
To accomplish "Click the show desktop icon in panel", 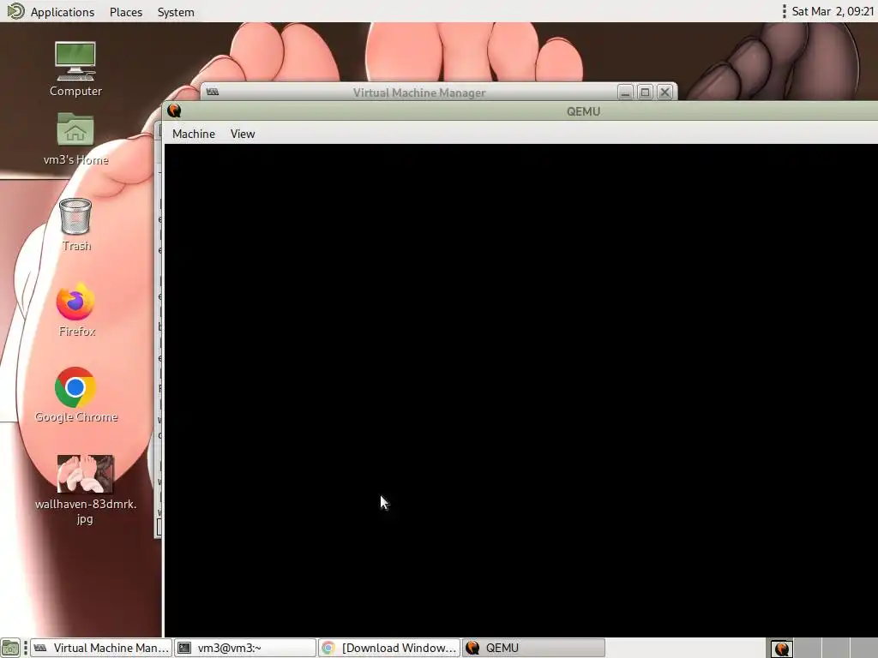I will click(10, 648).
